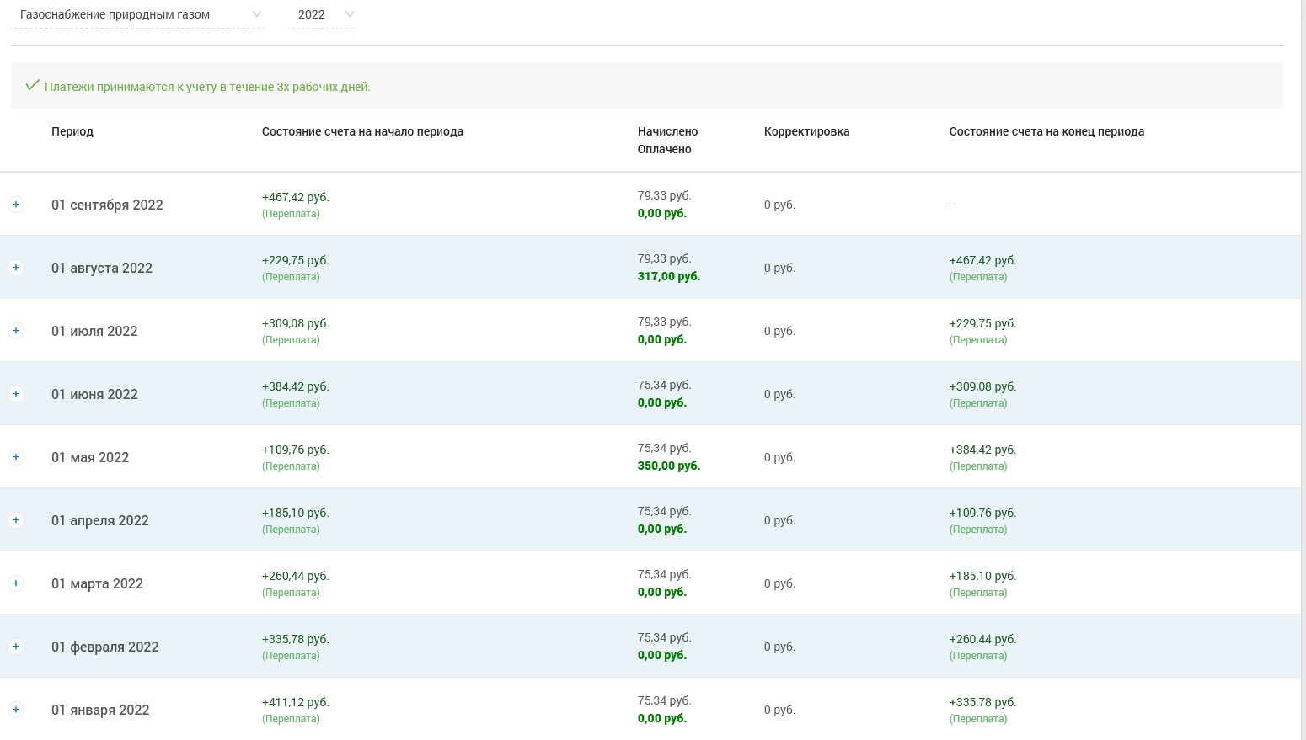Click the +185,10 руб. April starting balance
The width and height of the screenshot is (1306, 740).
(x=296, y=513)
